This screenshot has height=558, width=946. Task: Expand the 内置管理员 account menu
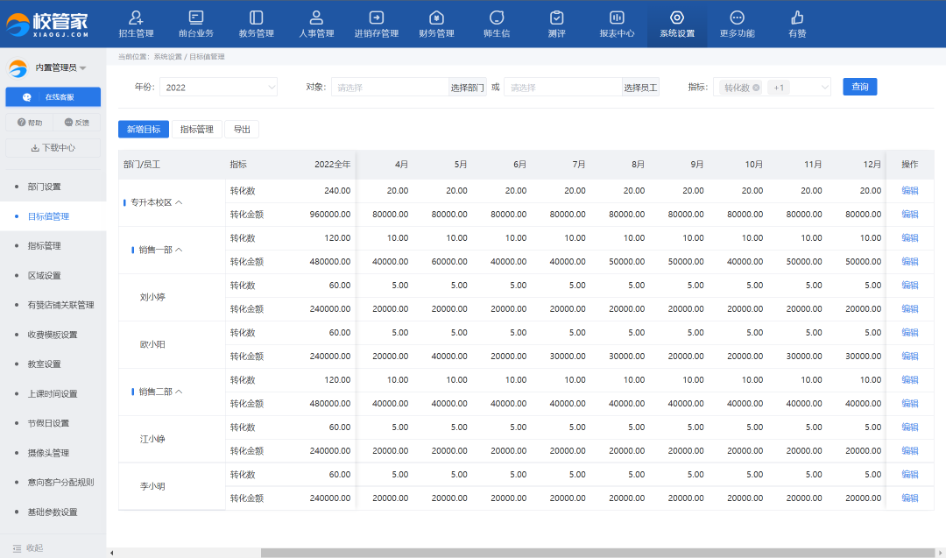tap(82, 68)
